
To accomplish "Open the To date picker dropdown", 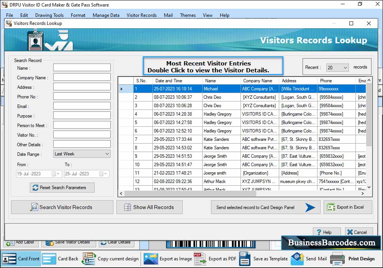I will click(x=106, y=174).
